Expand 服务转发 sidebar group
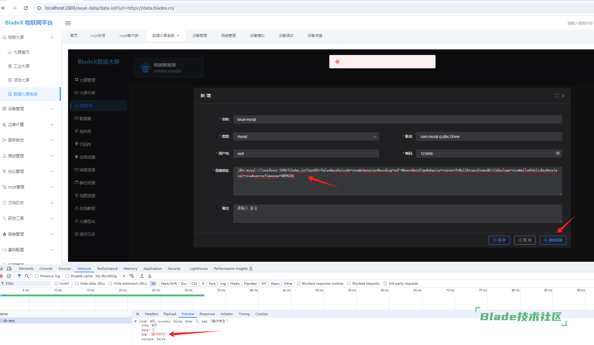Screen dimensions: 594x345 point(30,140)
